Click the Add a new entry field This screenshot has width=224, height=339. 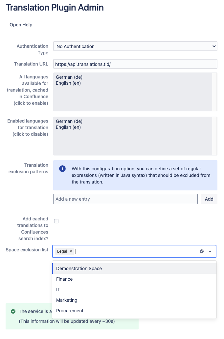[125, 199]
